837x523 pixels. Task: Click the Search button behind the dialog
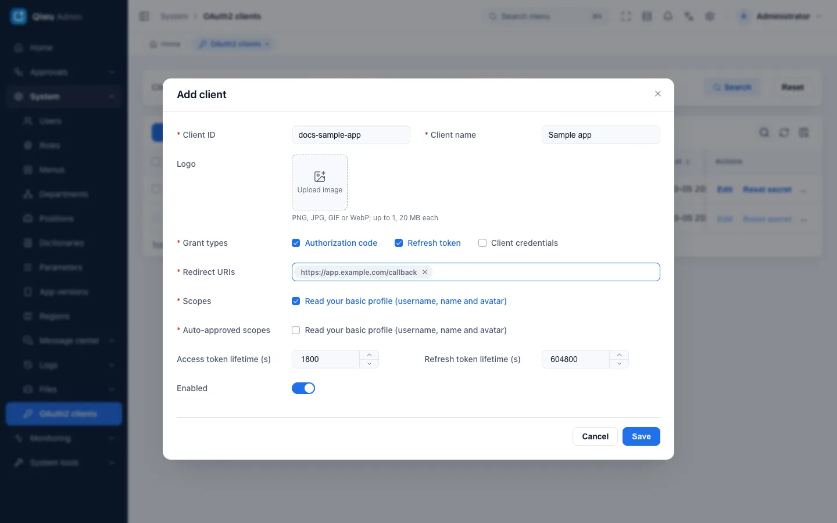[x=732, y=87]
